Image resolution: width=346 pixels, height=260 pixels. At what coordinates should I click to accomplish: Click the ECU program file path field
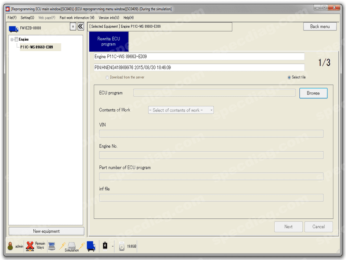click(214, 93)
